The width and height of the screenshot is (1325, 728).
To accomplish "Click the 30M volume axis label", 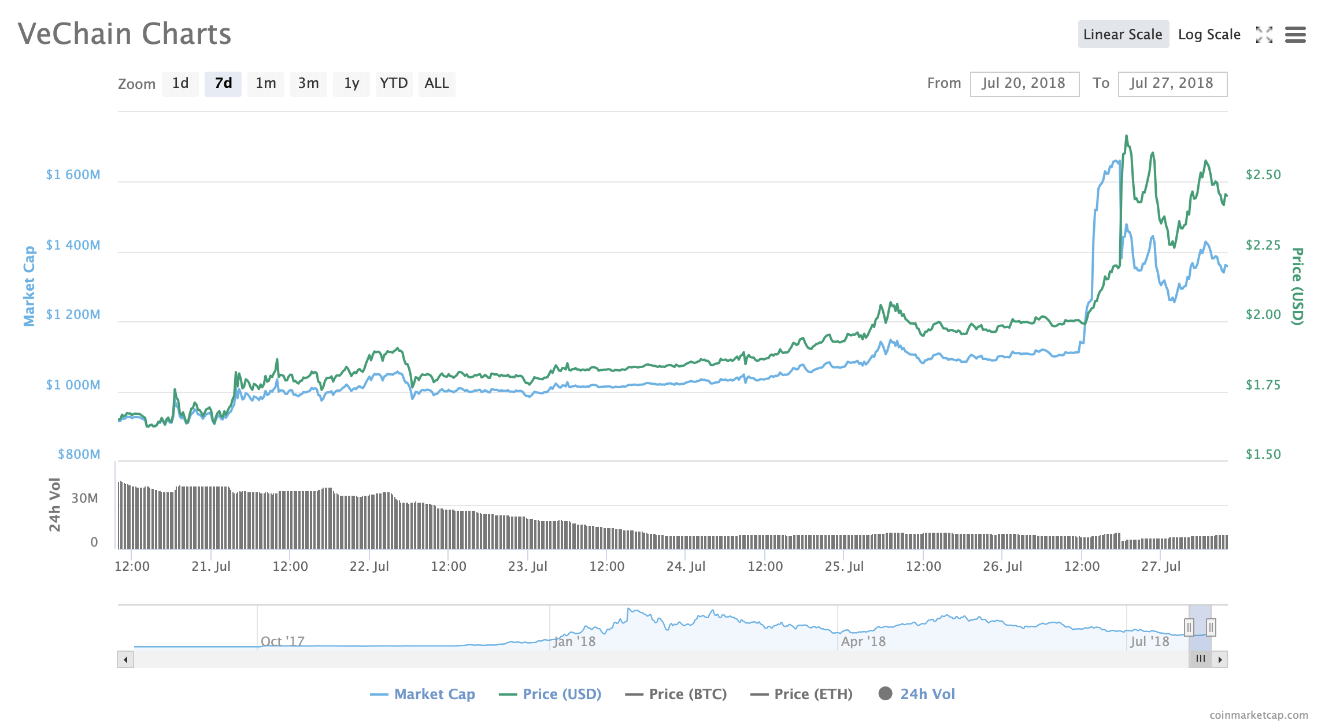I will tap(85, 498).
